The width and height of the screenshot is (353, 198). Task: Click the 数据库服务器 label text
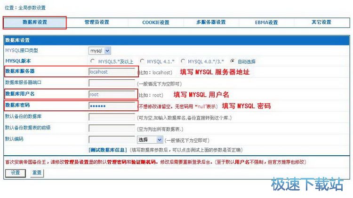pos(20,71)
